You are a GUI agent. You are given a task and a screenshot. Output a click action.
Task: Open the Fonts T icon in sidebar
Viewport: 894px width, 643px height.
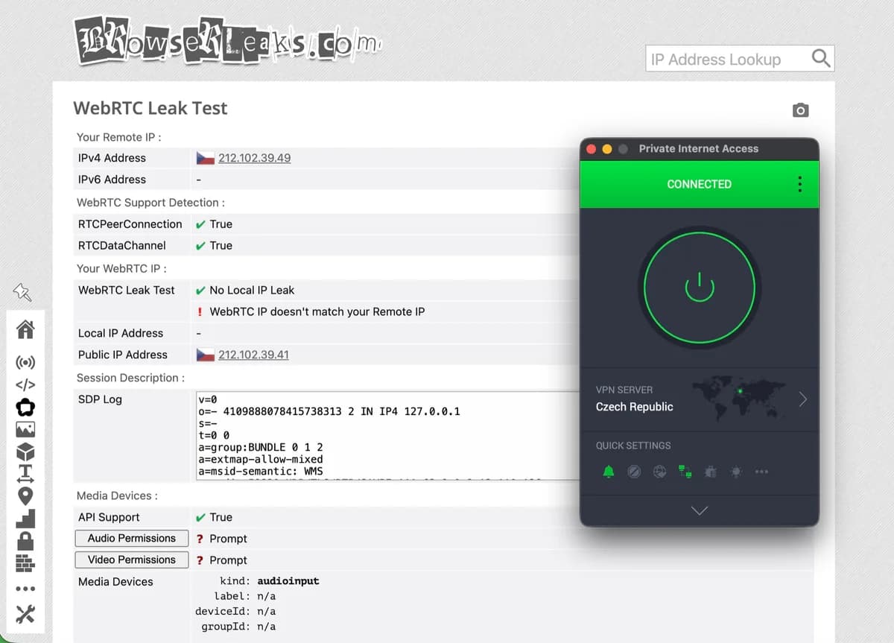(x=25, y=473)
